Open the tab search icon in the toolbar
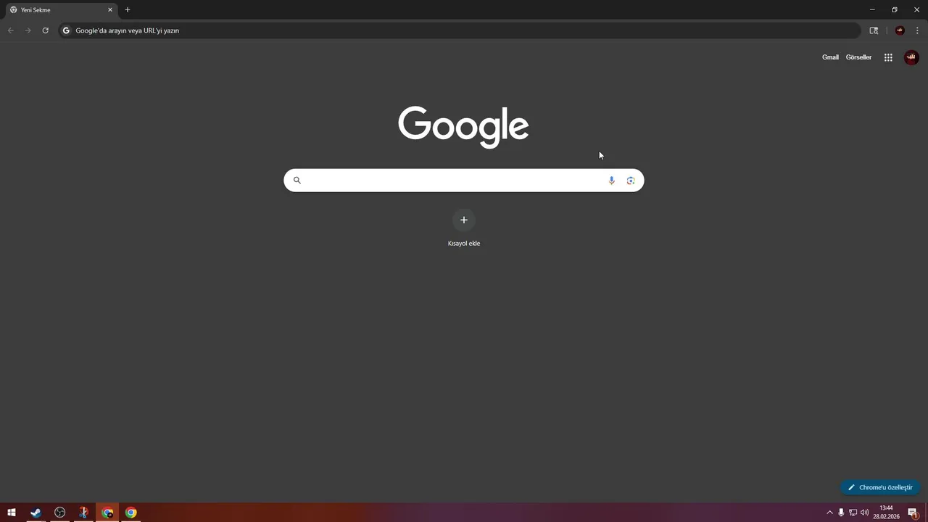This screenshot has height=522, width=928. tap(874, 30)
